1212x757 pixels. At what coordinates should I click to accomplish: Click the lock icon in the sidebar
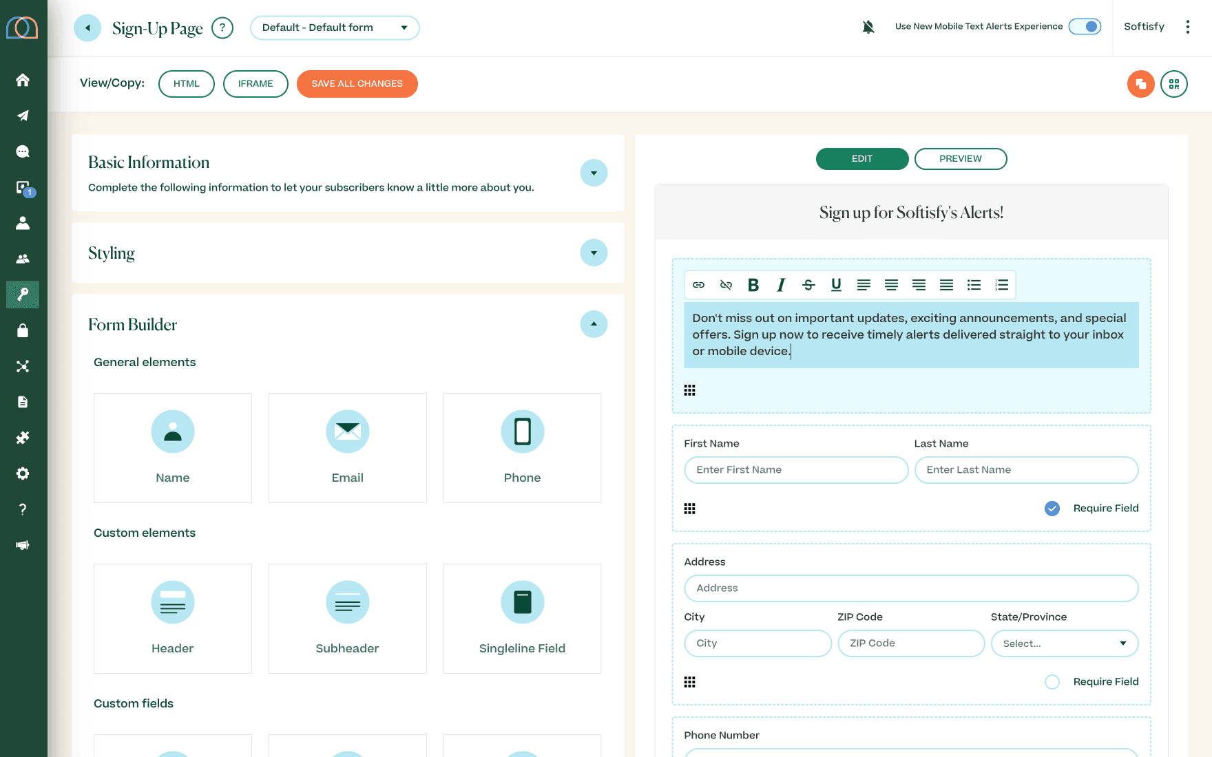[23, 330]
